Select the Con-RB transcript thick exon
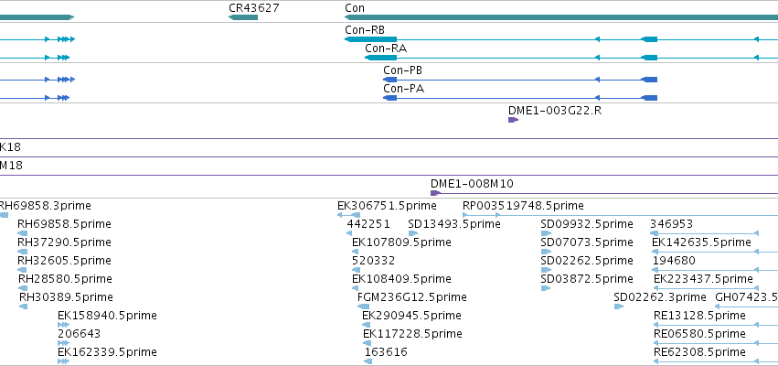The image size is (778, 366). click(x=370, y=39)
